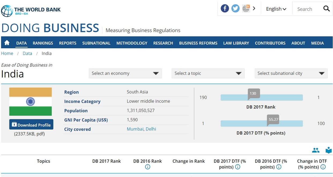This screenshot has height=177, width=333.
Task: Open the REPORTS menu
Action: [x=68, y=43]
